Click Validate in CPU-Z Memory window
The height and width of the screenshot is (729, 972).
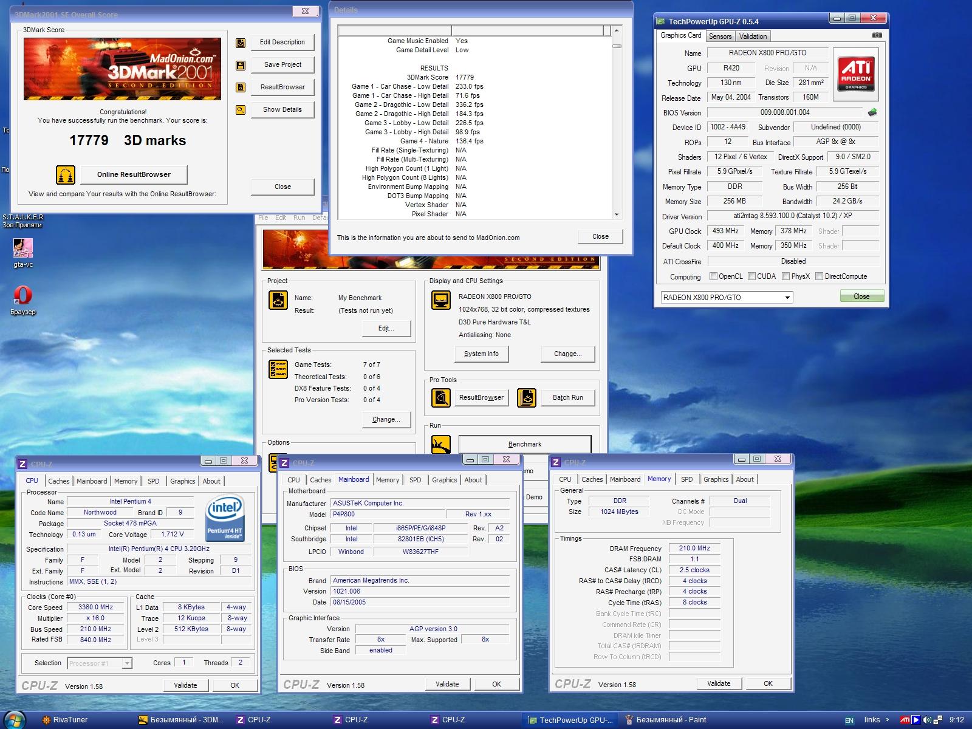(719, 684)
